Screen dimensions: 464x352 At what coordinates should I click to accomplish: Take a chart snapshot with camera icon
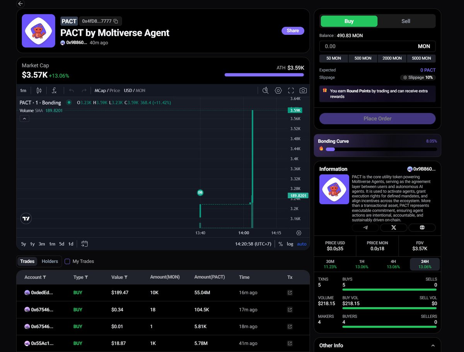303,90
